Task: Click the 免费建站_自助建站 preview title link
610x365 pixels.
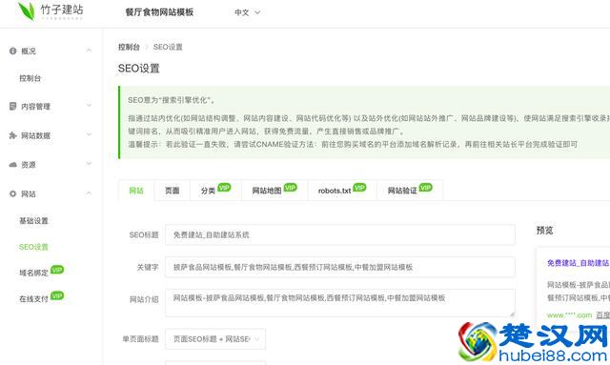Action: (x=579, y=263)
